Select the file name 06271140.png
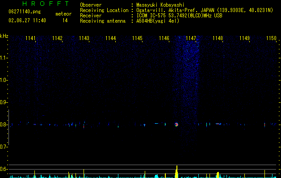 click(x=25, y=12)
